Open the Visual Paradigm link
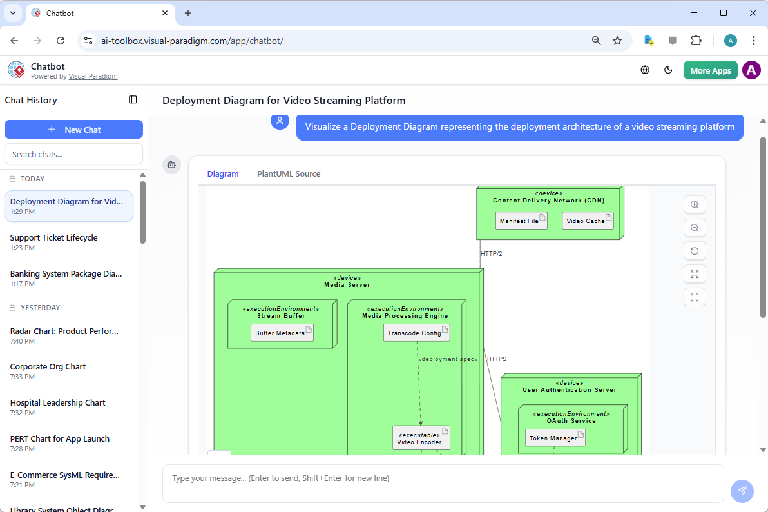The image size is (768, 512). coord(93,76)
